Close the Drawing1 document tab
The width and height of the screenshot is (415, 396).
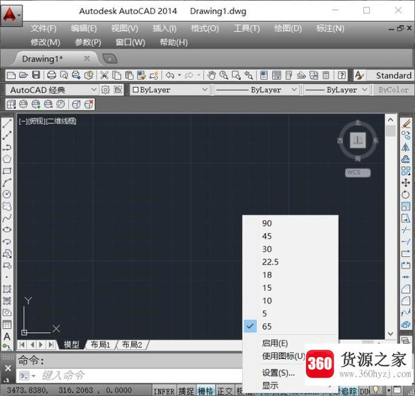tap(86, 58)
